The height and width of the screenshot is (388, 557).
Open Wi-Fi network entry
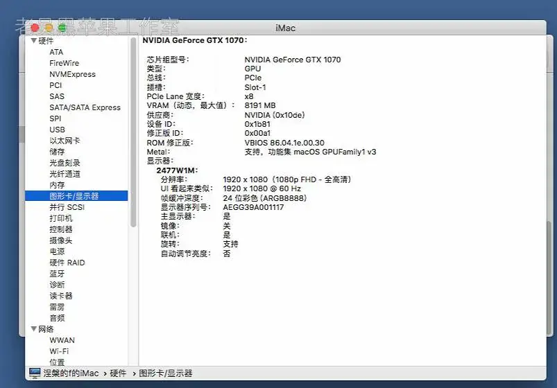59,351
